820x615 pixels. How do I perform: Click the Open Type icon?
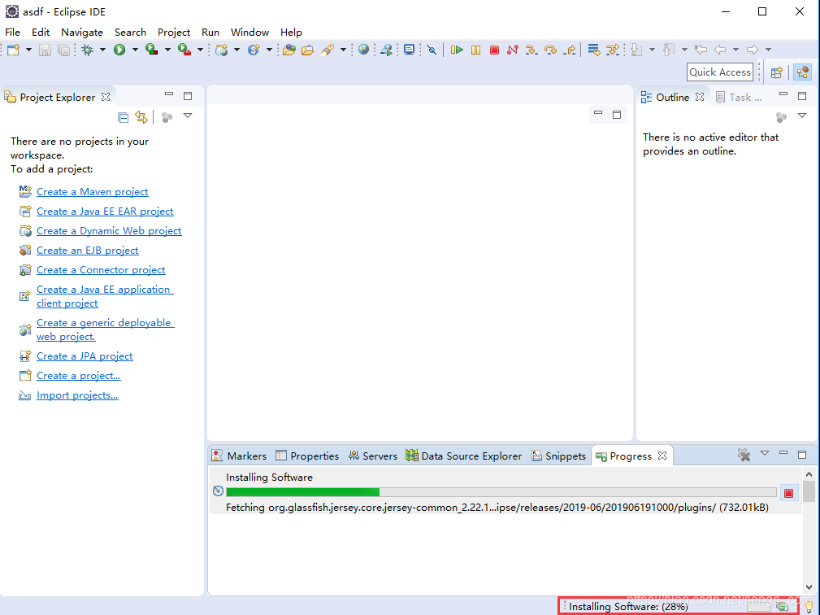coord(289,50)
